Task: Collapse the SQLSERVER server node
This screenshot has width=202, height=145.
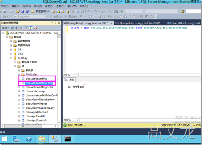Action: click(3, 33)
